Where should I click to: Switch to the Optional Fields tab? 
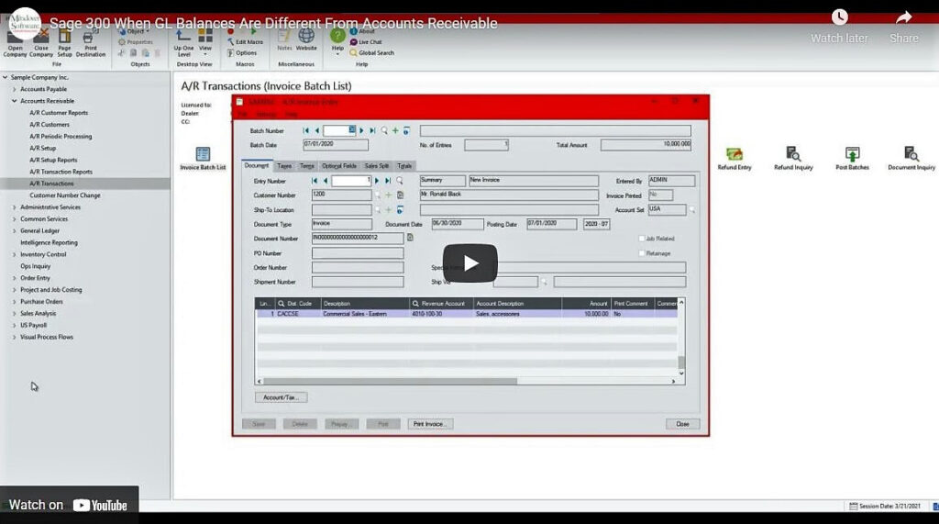click(x=339, y=166)
